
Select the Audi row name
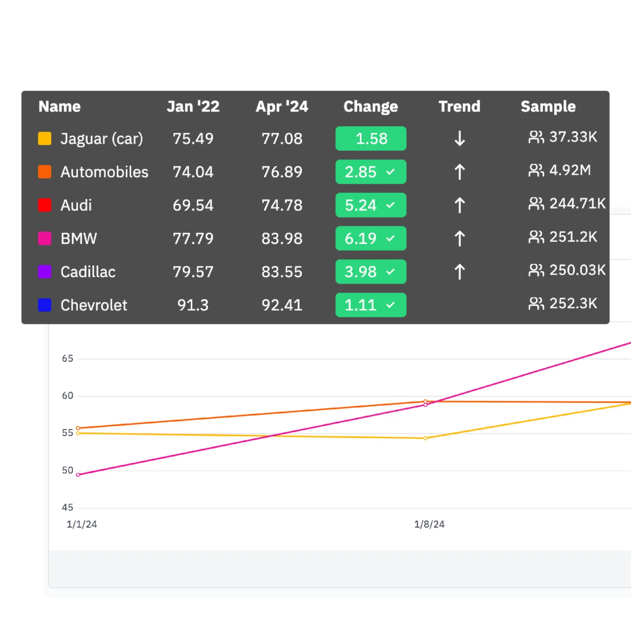coord(76,205)
